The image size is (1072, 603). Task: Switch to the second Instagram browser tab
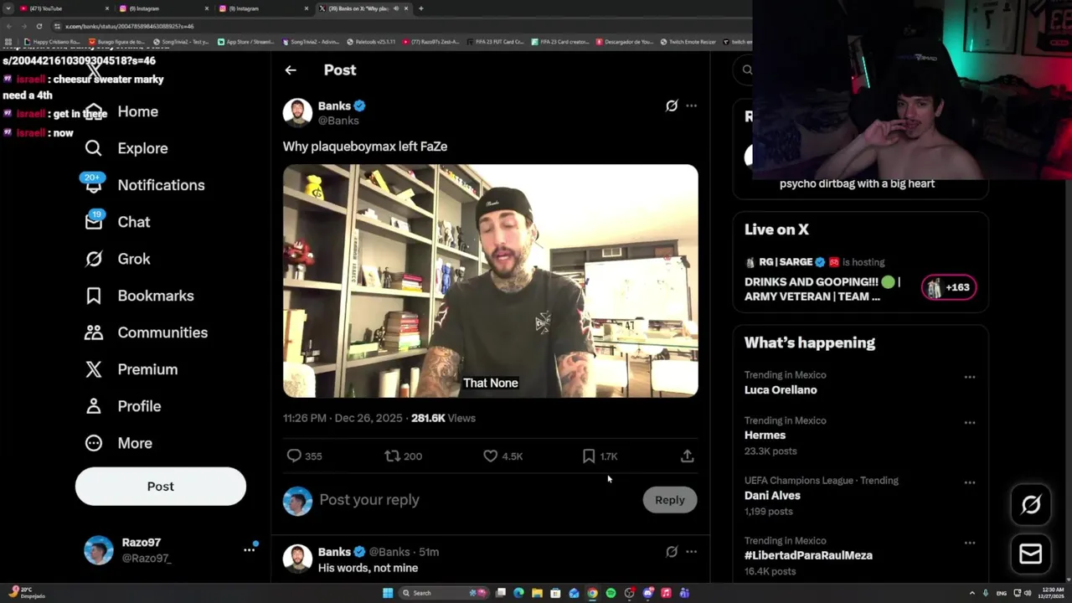(x=263, y=8)
